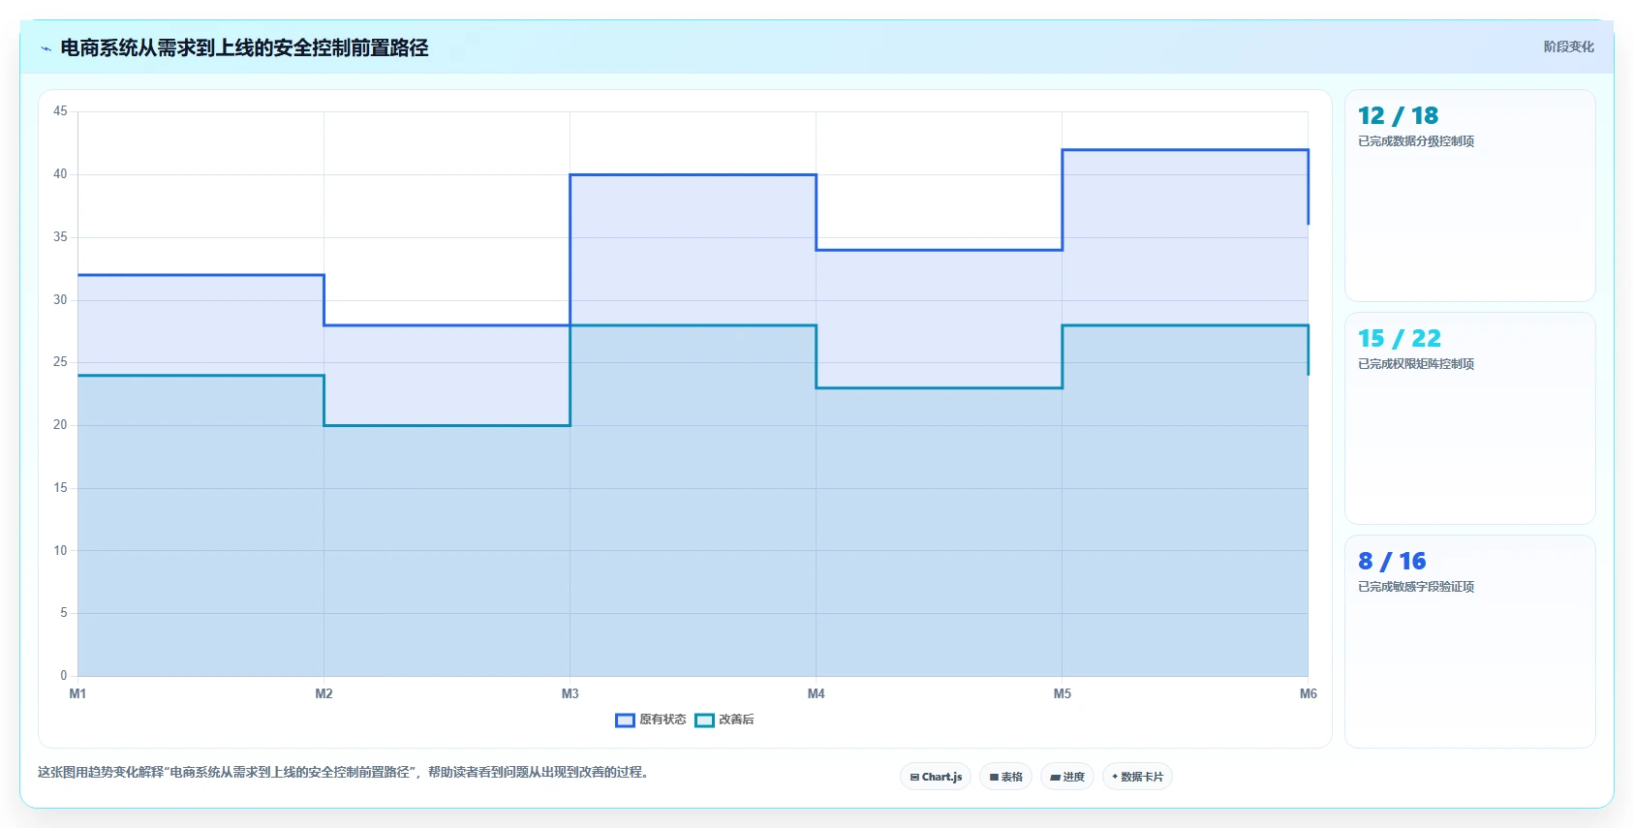Click the chart title 电商系统从需求到上线的安全控制前置路径

[x=244, y=47]
